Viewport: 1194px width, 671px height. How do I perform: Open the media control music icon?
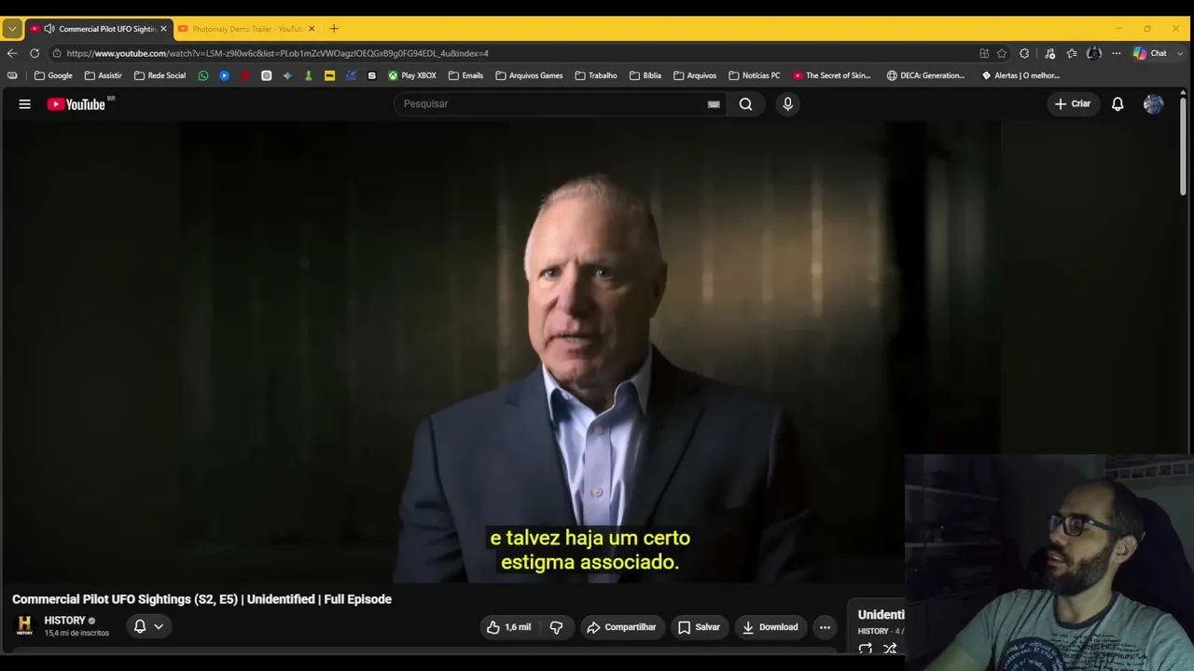(1049, 53)
